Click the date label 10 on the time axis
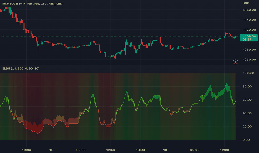The height and width of the screenshot is (153, 259). point(51,150)
